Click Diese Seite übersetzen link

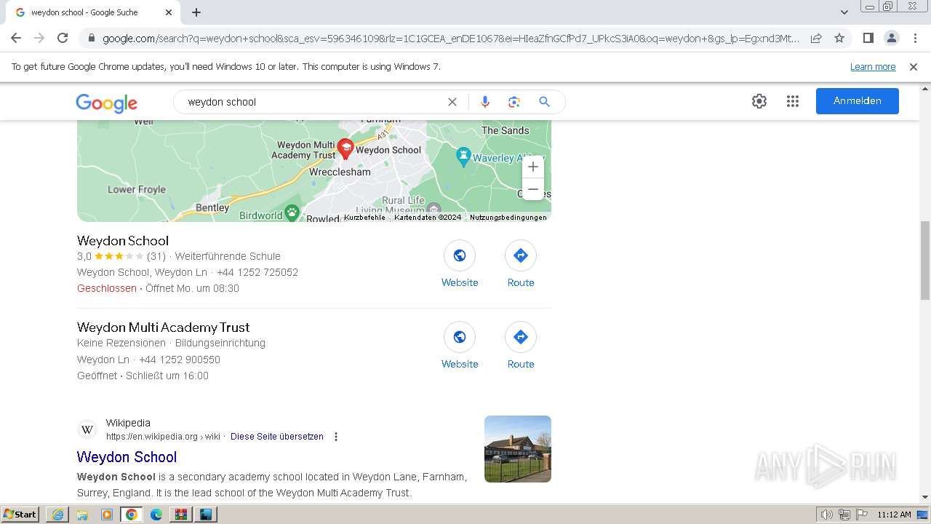[277, 437]
